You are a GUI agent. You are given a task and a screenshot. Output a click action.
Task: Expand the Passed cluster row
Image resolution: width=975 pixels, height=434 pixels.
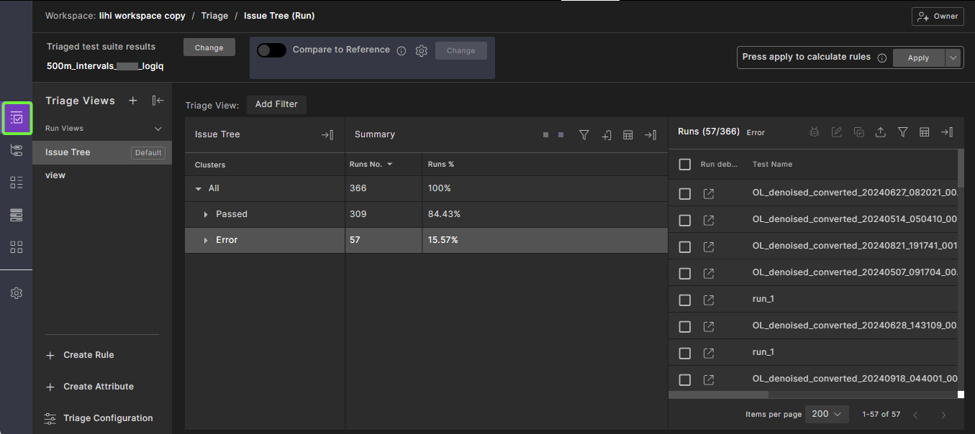206,214
